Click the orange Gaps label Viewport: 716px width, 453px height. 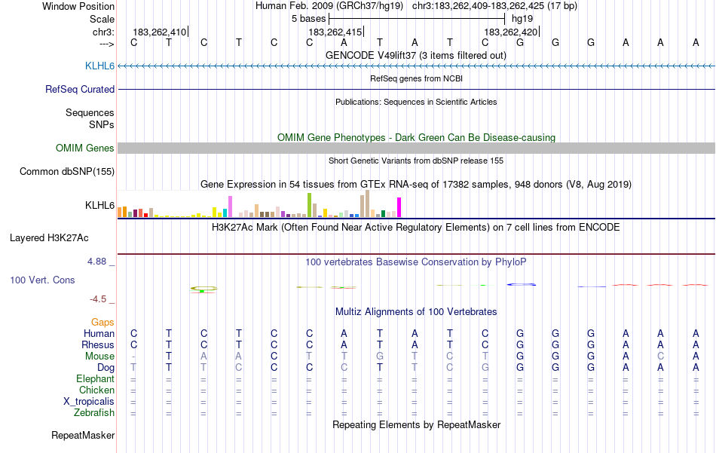[x=103, y=323]
